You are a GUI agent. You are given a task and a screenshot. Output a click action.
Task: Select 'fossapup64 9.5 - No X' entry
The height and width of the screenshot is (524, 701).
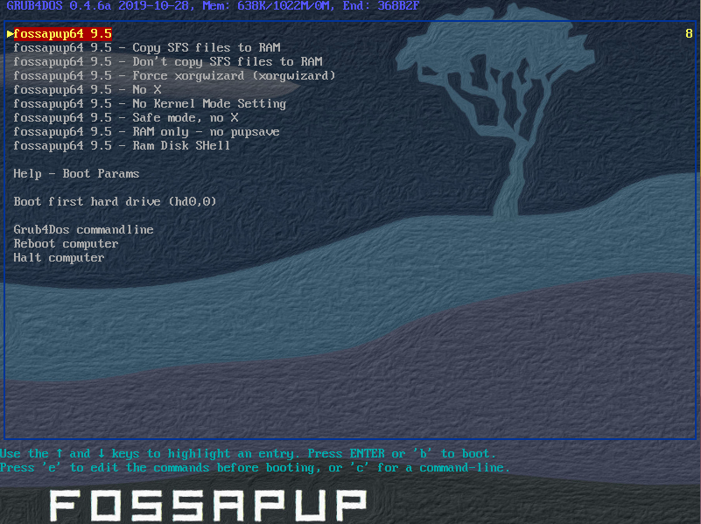tap(88, 90)
